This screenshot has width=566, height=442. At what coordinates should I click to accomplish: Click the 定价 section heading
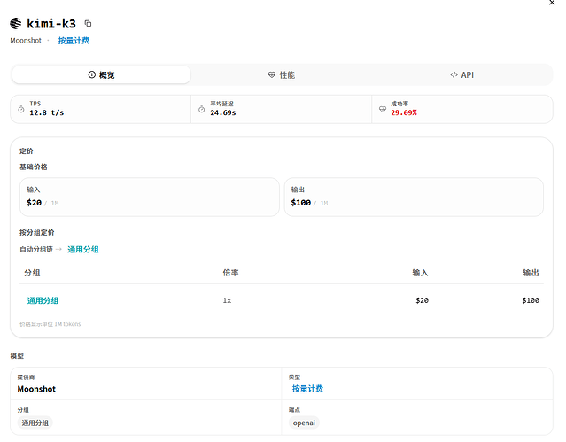26,151
